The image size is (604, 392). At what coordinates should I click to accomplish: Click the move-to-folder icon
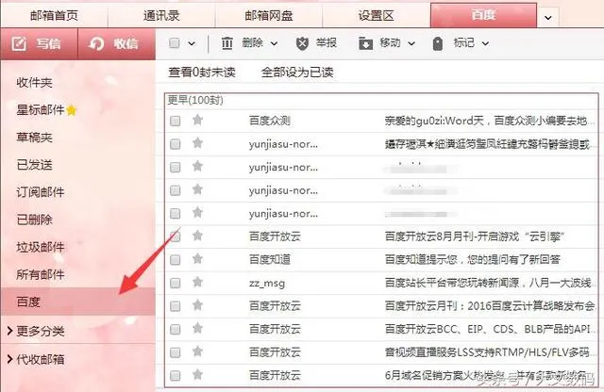[x=365, y=43]
